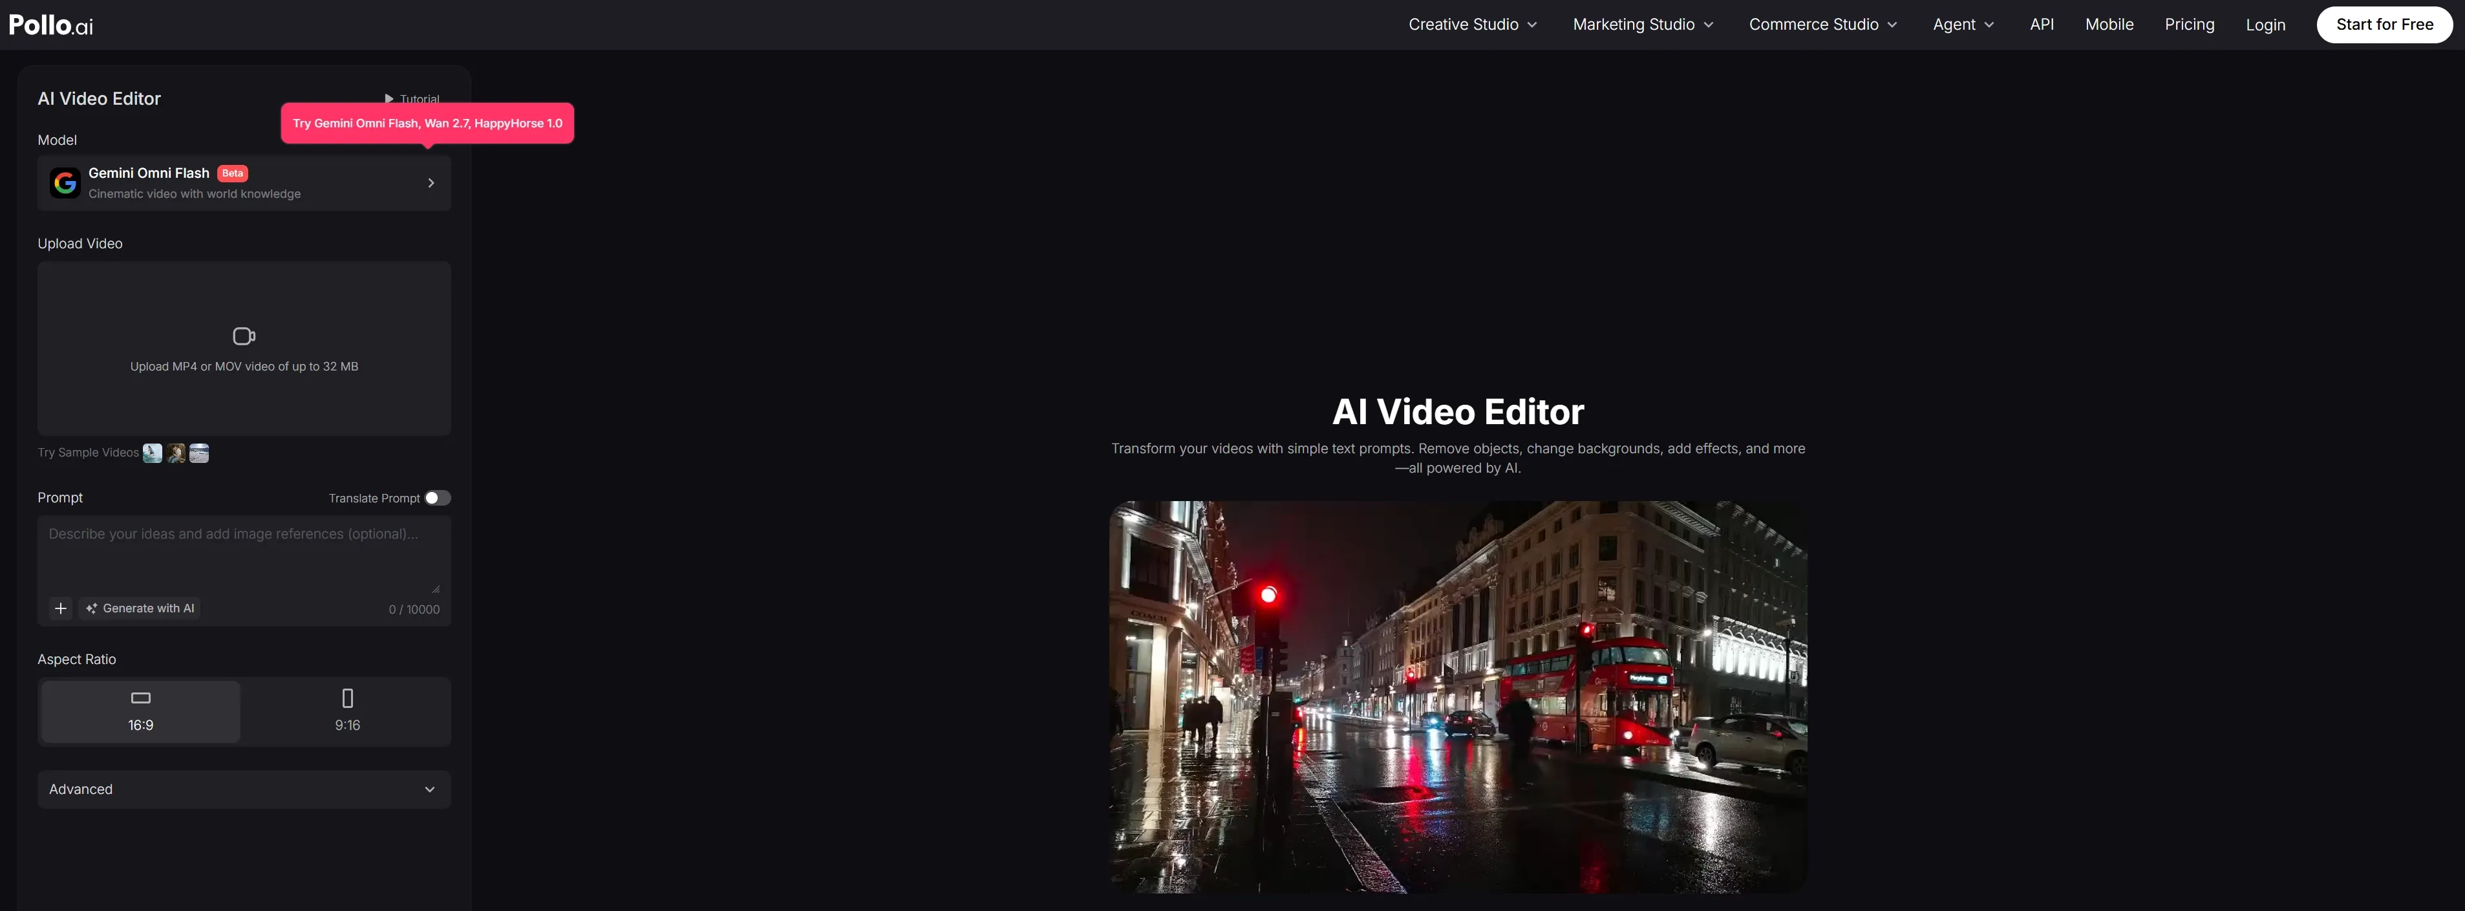Image resolution: width=2465 pixels, height=911 pixels.
Task: Click the Start for Free button
Action: [x=2384, y=25]
